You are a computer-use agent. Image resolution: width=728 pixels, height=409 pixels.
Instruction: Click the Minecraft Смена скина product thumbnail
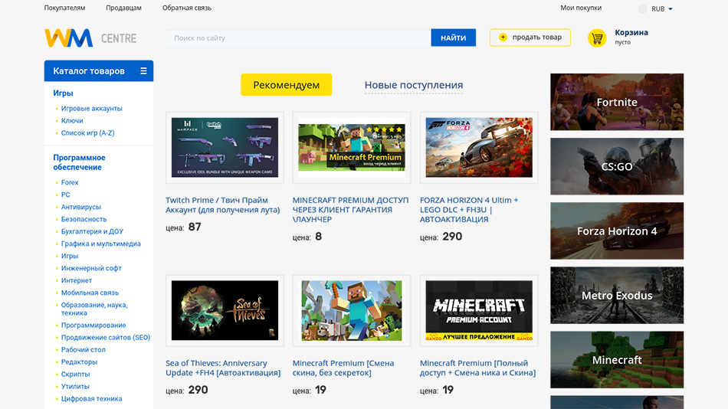coord(352,311)
